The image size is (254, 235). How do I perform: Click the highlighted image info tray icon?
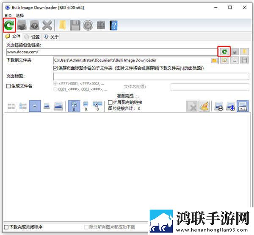click(x=243, y=106)
